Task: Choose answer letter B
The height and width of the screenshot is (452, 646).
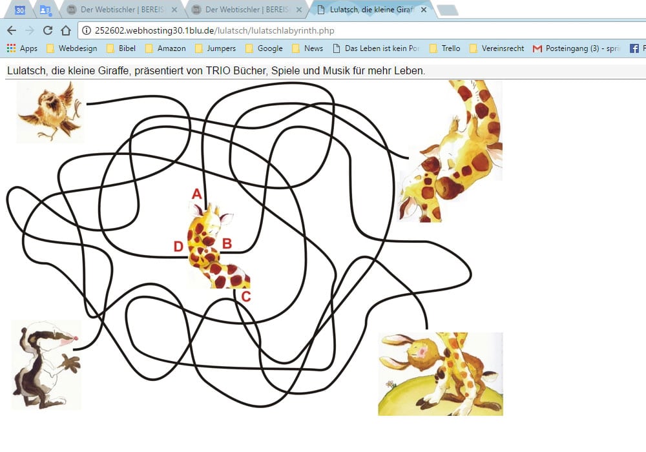Action: click(227, 243)
